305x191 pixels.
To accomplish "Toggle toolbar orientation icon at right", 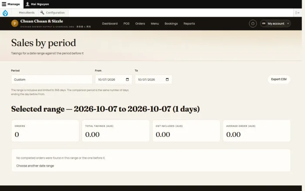I will tap(298, 13).
